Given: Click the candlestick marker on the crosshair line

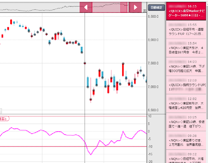Looking at the screenshot, I should pos(85,63).
